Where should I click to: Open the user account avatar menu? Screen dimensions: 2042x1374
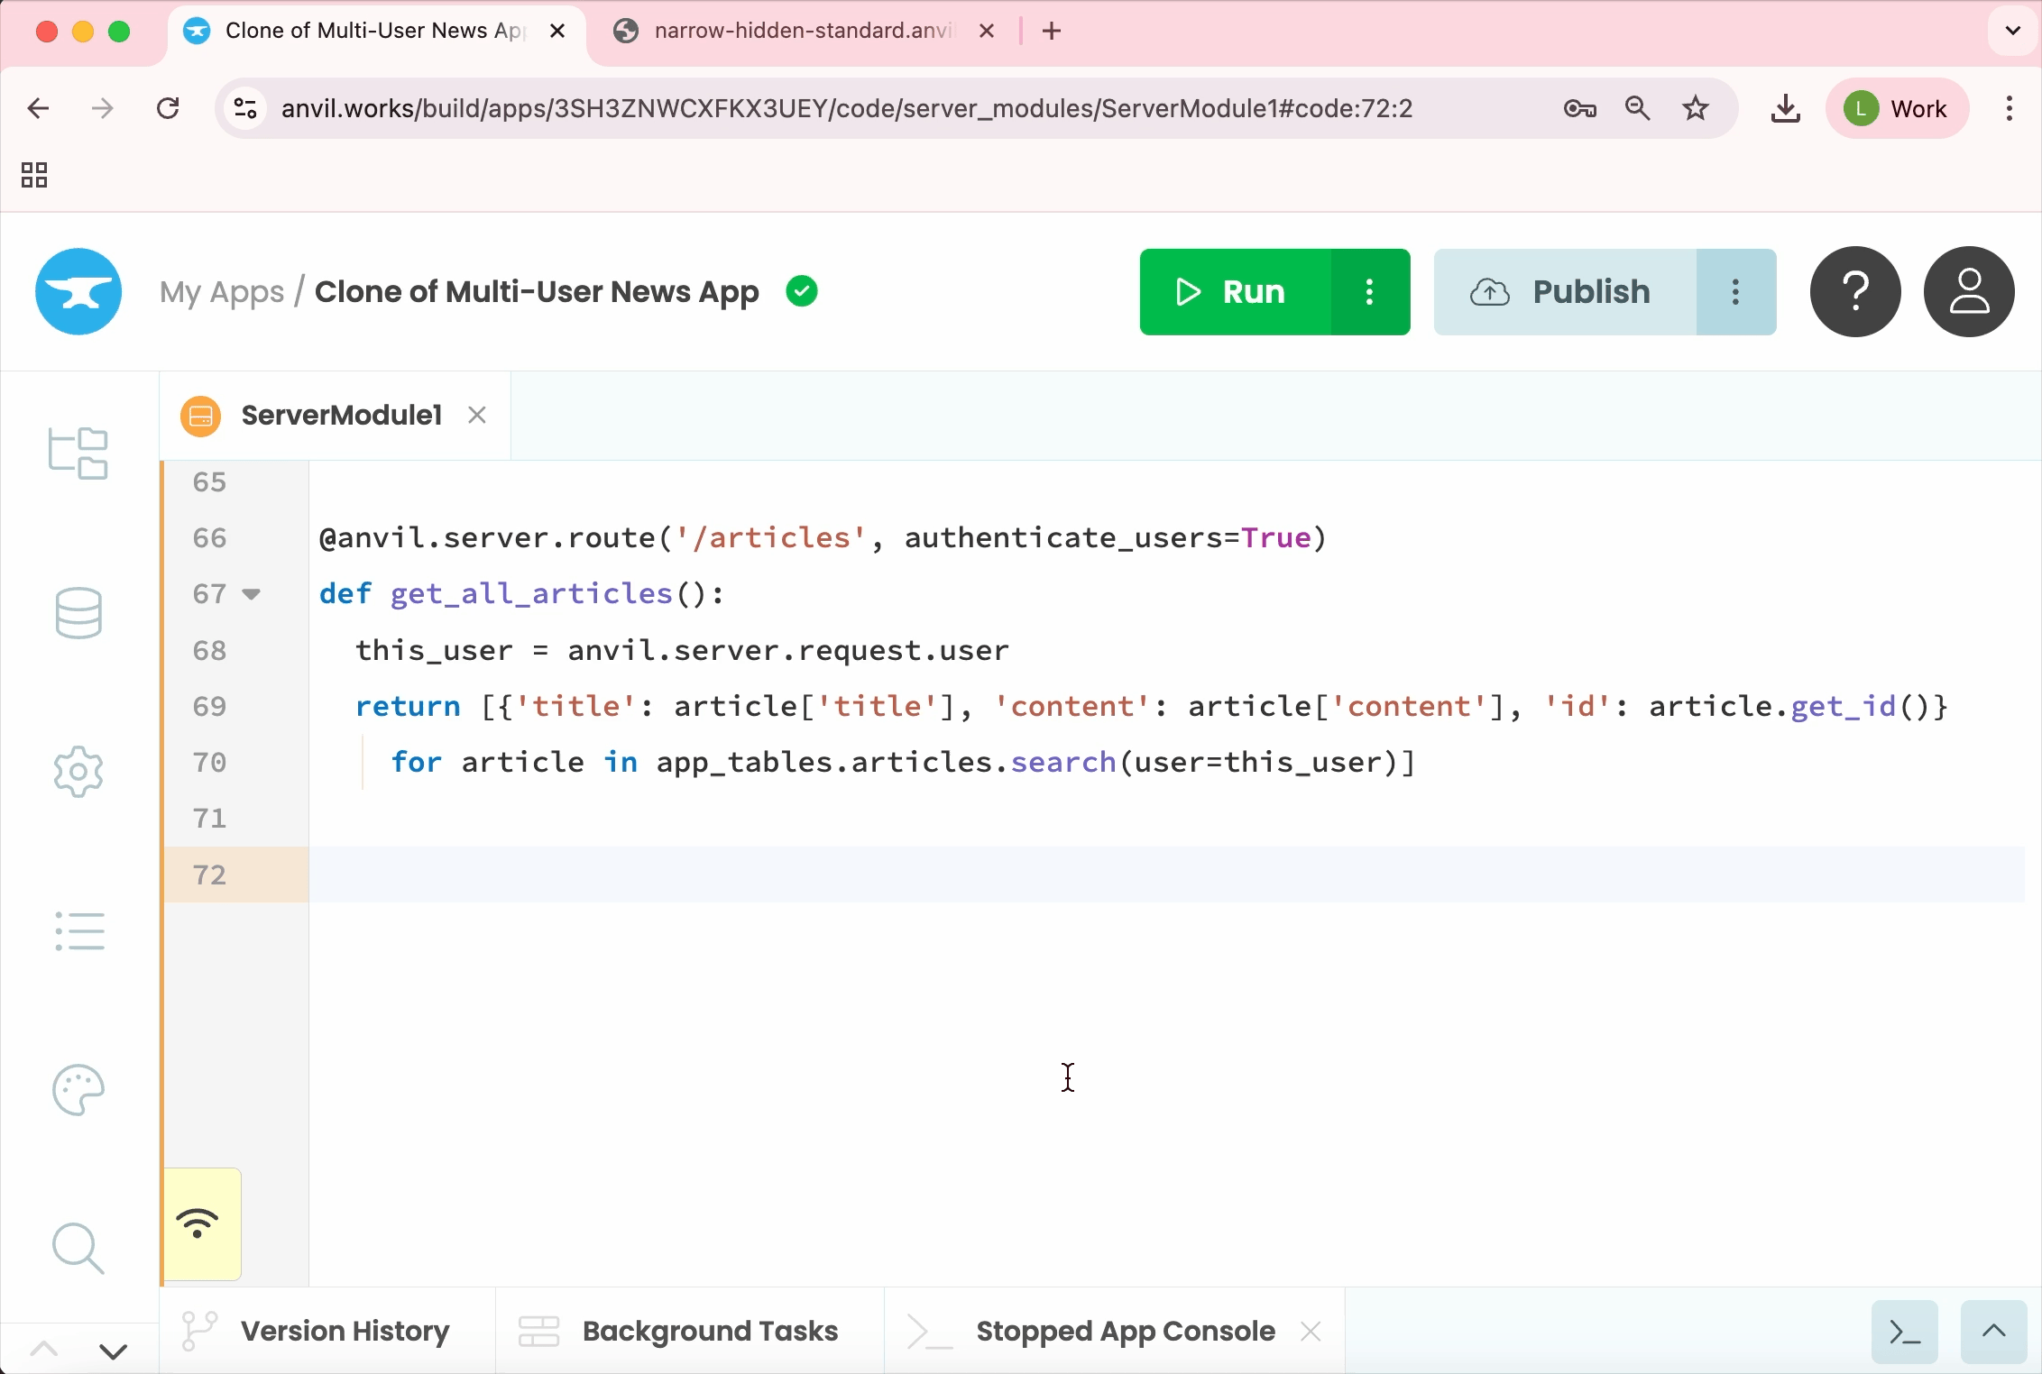click(1969, 291)
